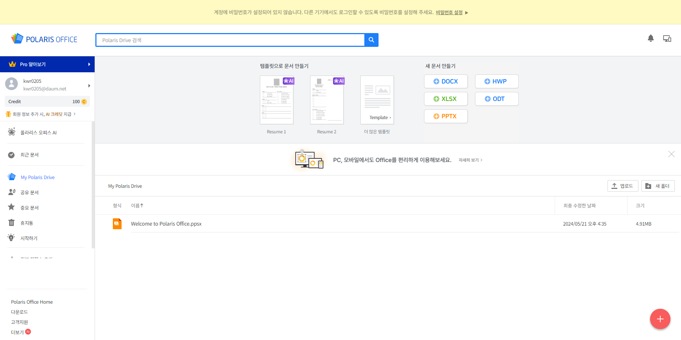The width and height of the screenshot is (681, 340).
Task: Click the getting started lightbulb icon
Action: 11,238
